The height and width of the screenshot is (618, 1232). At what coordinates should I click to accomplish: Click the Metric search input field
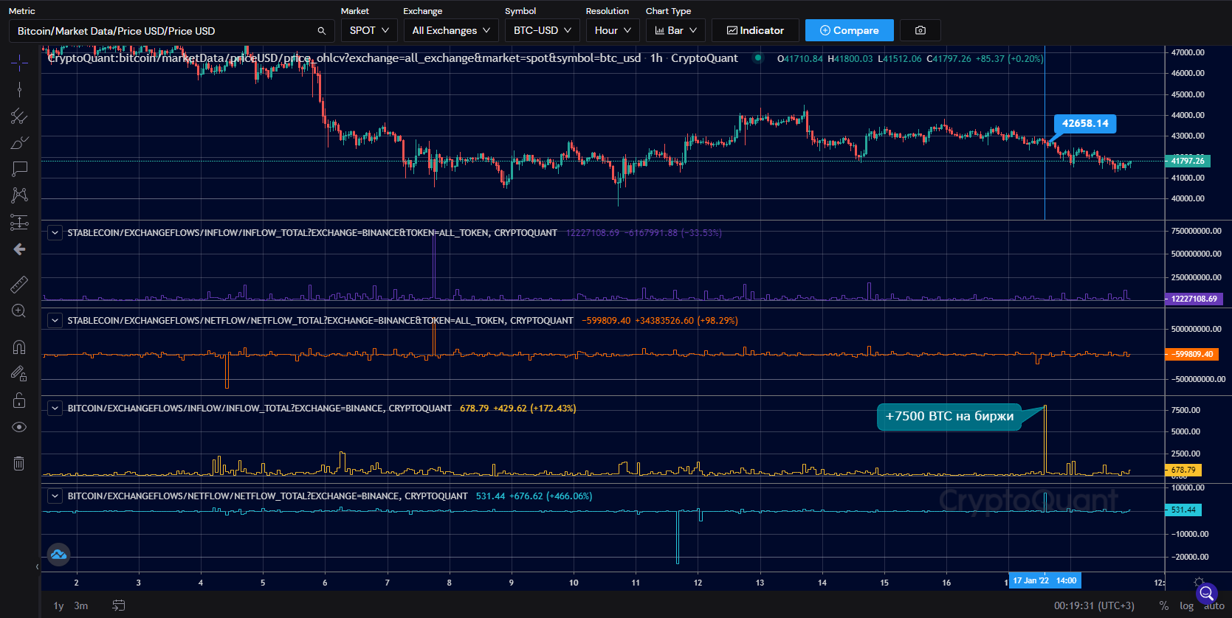[x=171, y=31]
